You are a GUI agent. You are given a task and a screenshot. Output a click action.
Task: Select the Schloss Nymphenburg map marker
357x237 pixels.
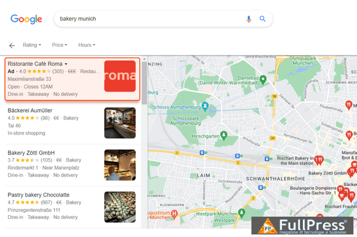click(x=205, y=106)
